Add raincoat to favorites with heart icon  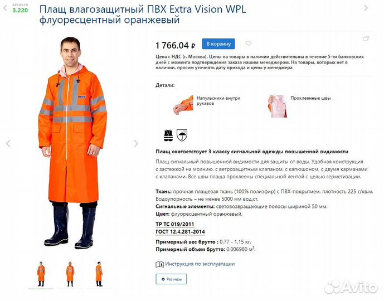pos(249,43)
